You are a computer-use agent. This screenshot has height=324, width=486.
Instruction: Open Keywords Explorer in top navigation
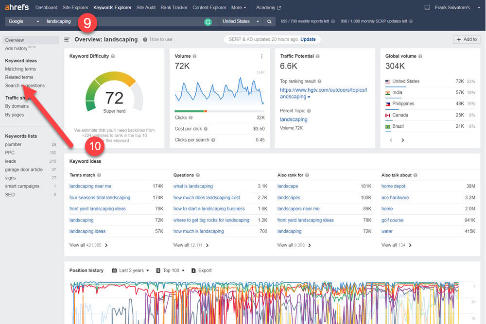[x=112, y=7]
